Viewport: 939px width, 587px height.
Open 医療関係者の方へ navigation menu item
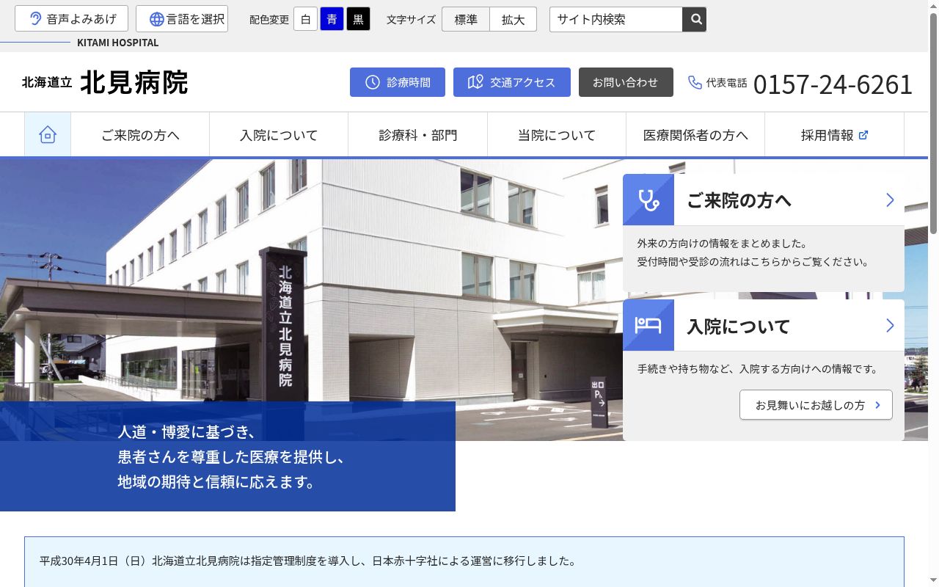point(695,135)
